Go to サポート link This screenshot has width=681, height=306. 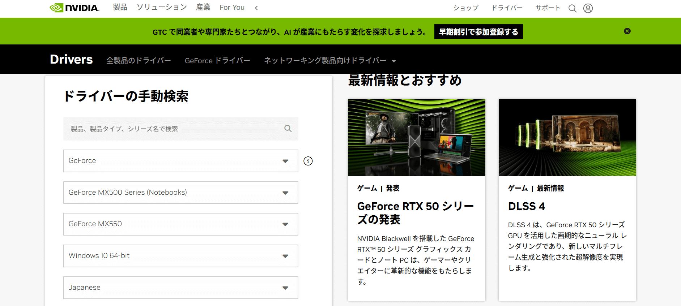(x=548, y=8)
